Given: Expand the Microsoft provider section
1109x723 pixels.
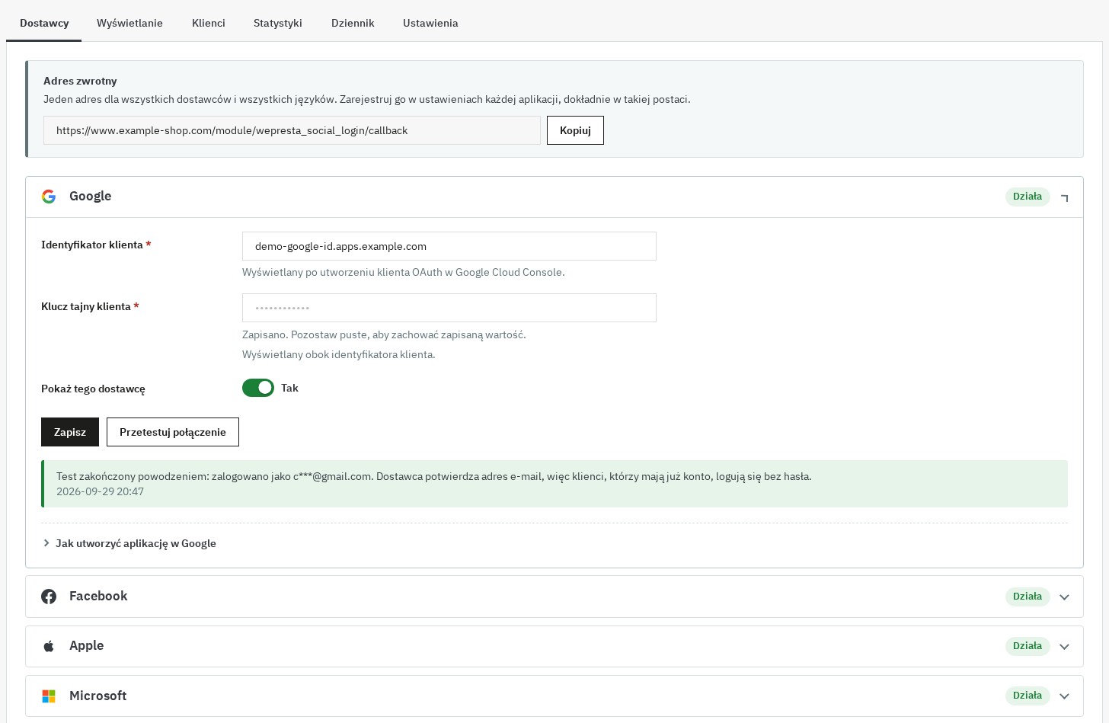Looking at the screenshot, I should [x=1065, y=696].
